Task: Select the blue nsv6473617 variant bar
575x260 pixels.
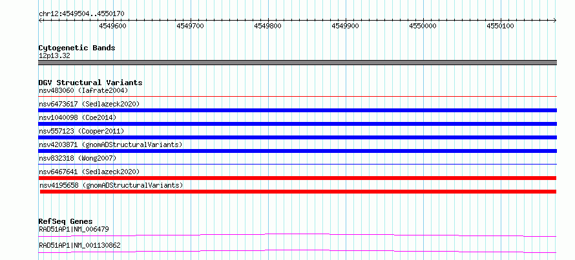Action: pos(297,110)
